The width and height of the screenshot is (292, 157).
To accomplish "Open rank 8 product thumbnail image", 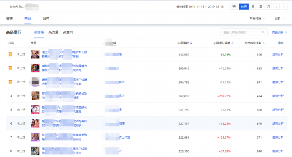I will (35, 151).
